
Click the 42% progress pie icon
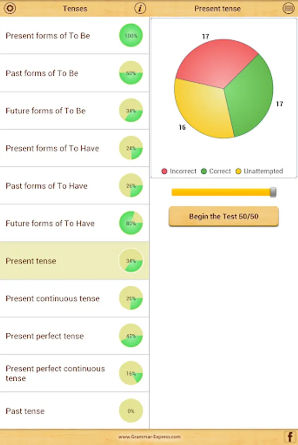(x=131, y=336)
